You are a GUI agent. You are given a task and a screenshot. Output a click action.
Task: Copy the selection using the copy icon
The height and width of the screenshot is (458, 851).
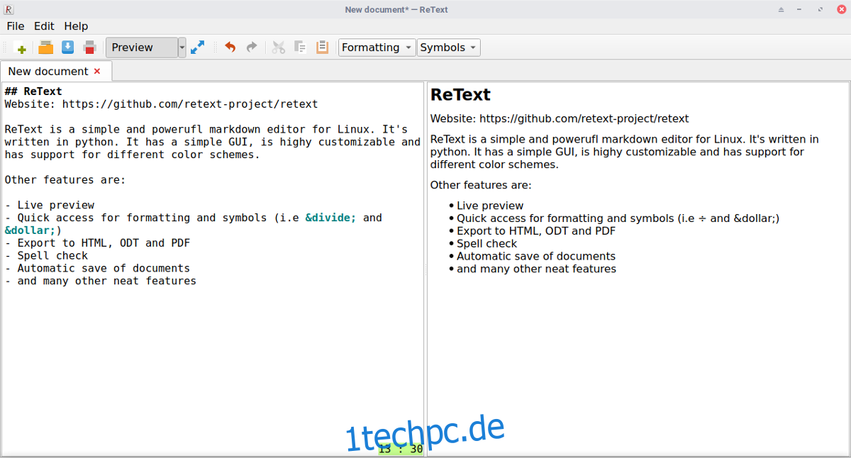click(x=300, y=48)
